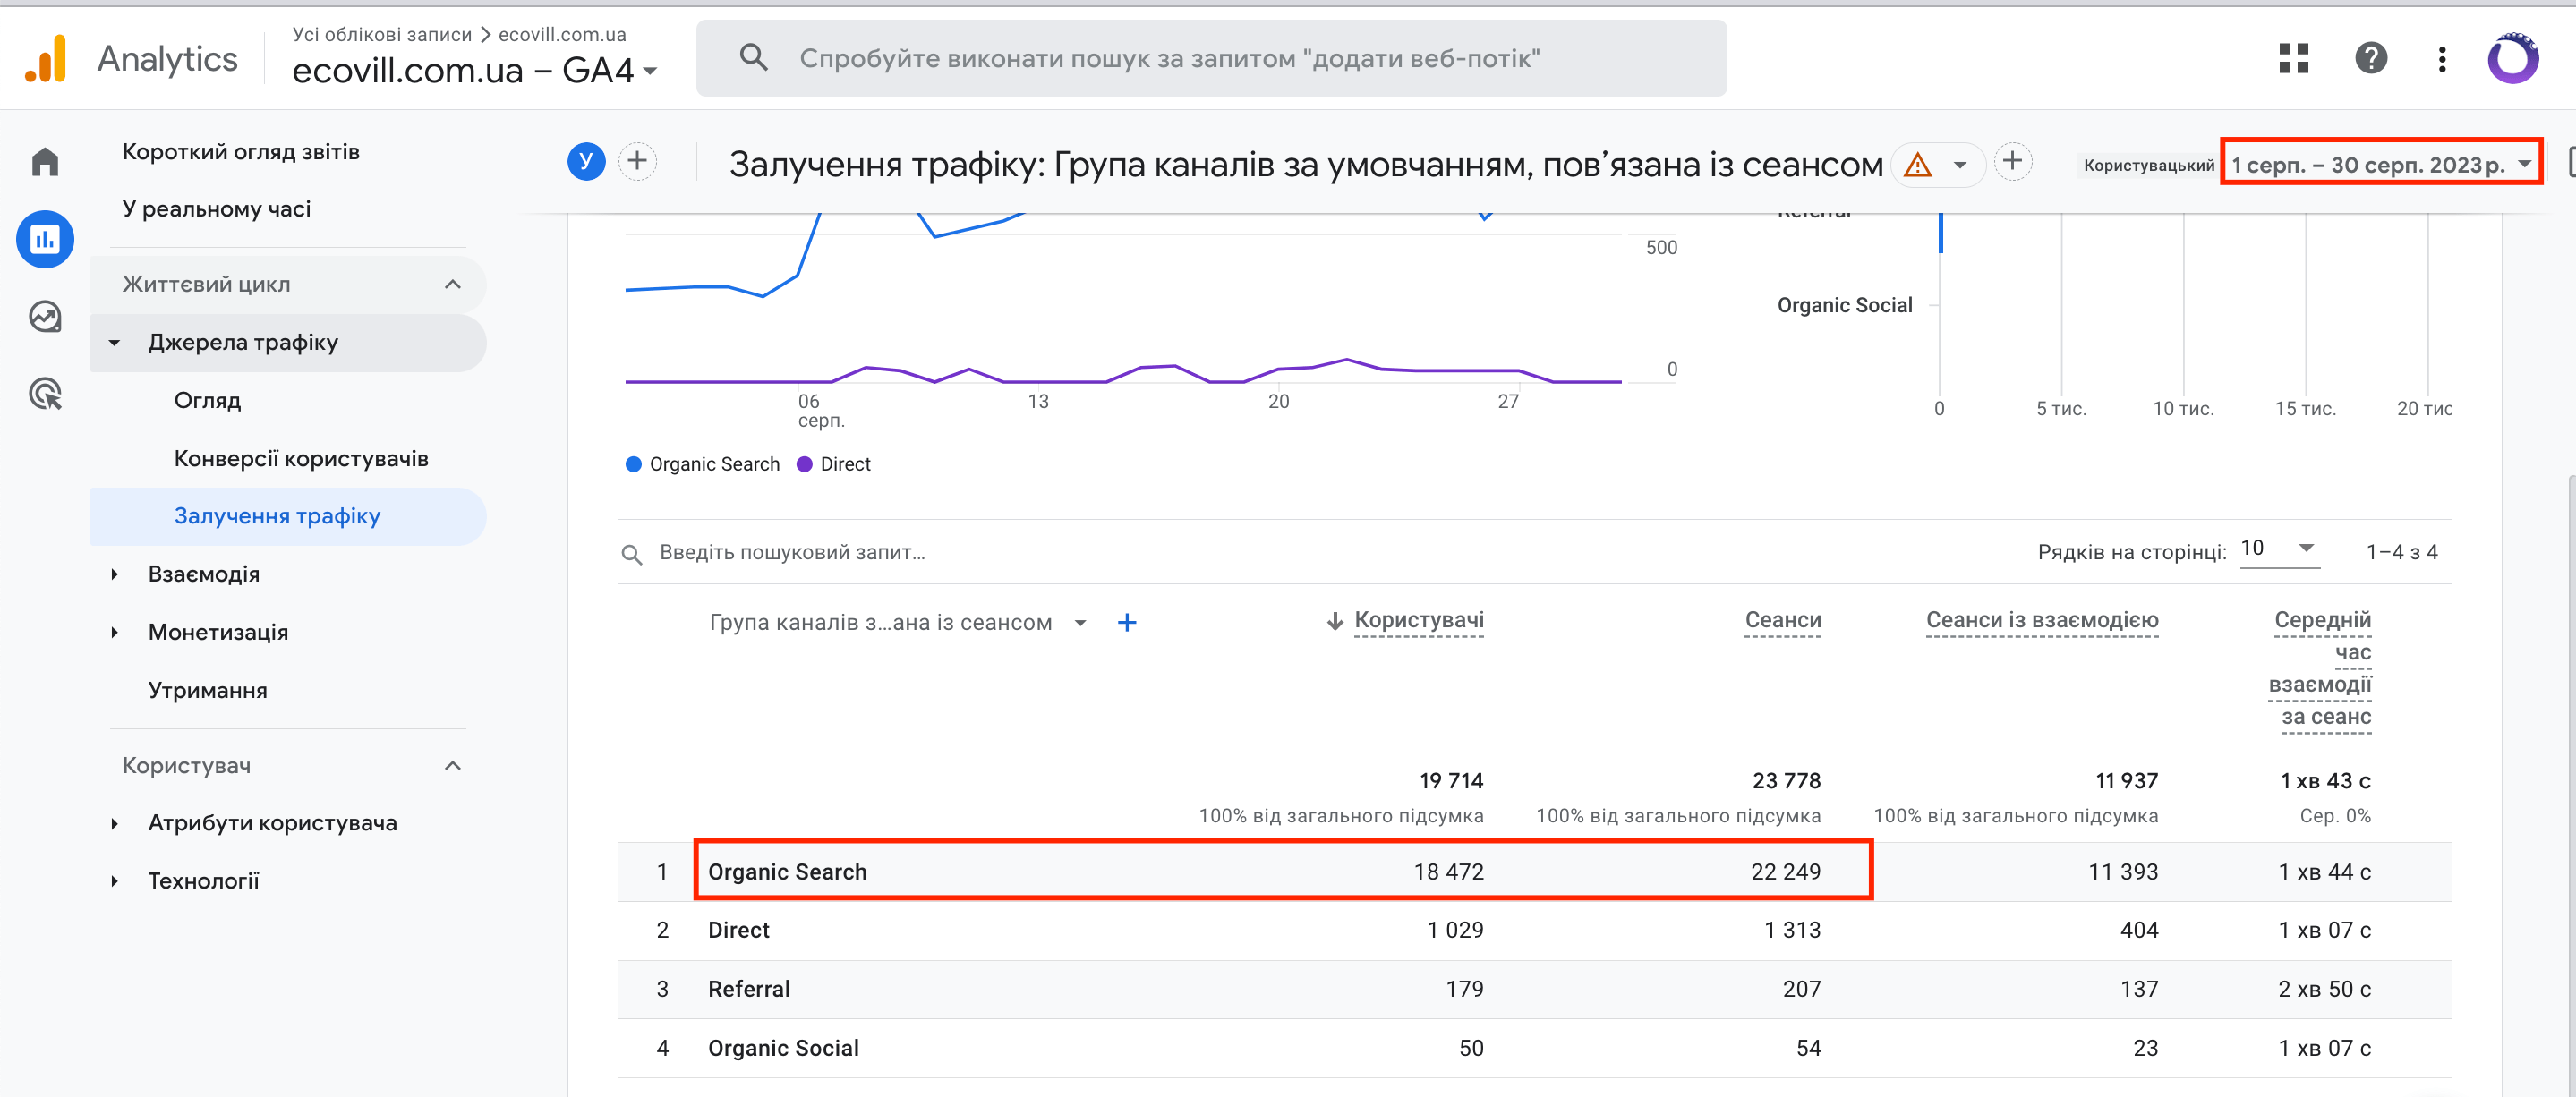2576x1097 pixels.
Task: Focus the table search query field
Action: [x=792, y=552]
